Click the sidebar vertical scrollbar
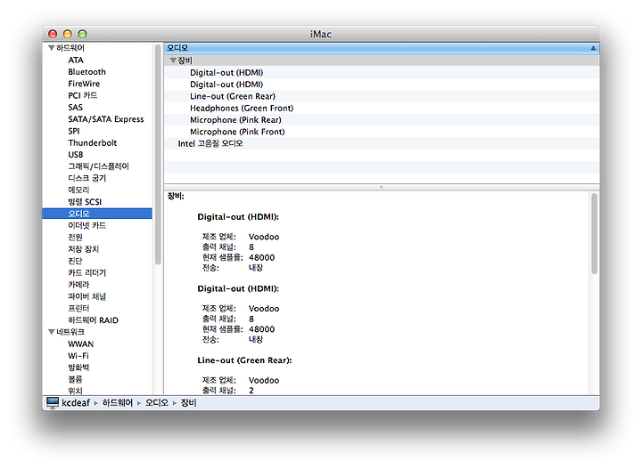Screen dimensions: 642x469 (158, 155)
